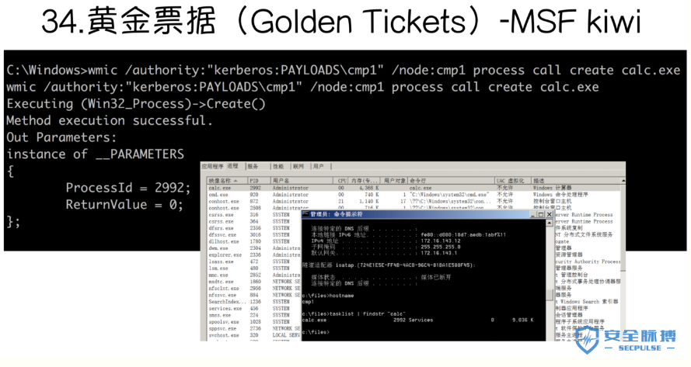Close the 管理员: 命令提示符 window
The width and height of the screenshot is (691, 367).
click(549, 214)
